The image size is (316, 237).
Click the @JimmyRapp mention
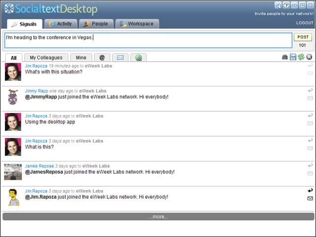point(41,97)
